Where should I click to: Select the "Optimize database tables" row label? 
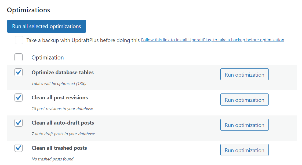coord(63,72)
